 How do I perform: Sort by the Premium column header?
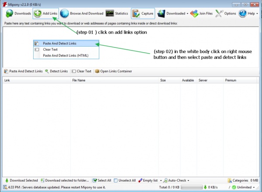(240, 81)
